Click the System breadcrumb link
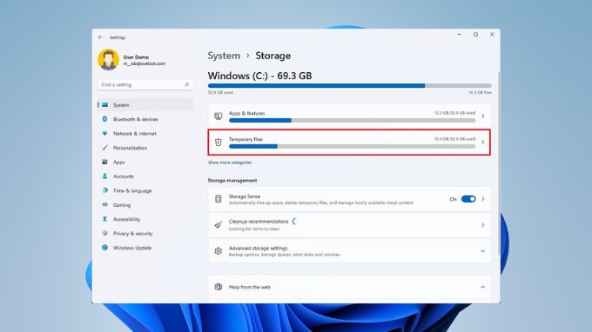Screen dimensions: 592x332 click(x=224, y=56)
